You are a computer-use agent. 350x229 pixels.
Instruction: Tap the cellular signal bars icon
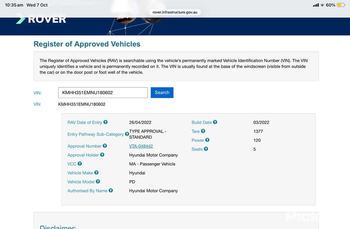(316, 5)
